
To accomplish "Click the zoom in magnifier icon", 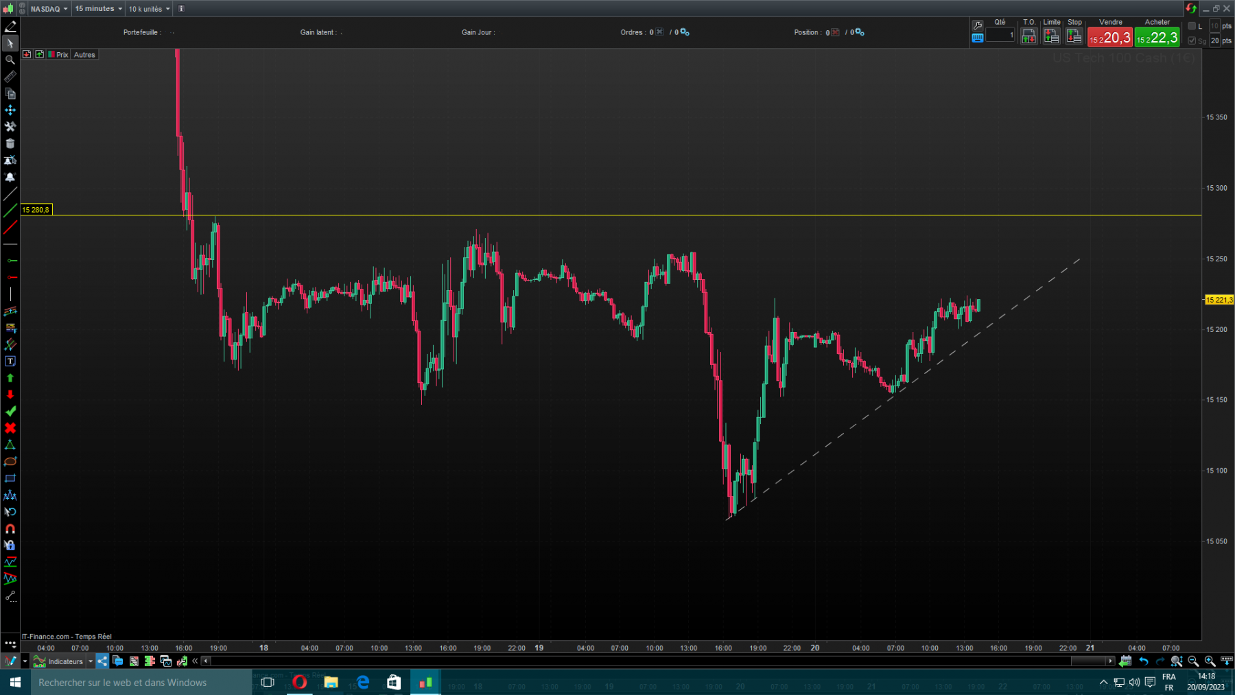I will point(1210,661).
